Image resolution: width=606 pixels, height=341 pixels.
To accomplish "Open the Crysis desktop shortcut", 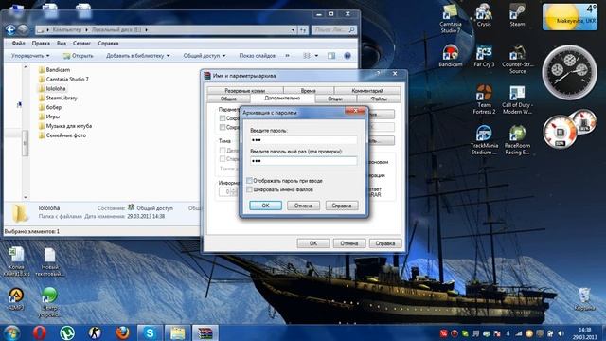I will [x=484, y=15].
